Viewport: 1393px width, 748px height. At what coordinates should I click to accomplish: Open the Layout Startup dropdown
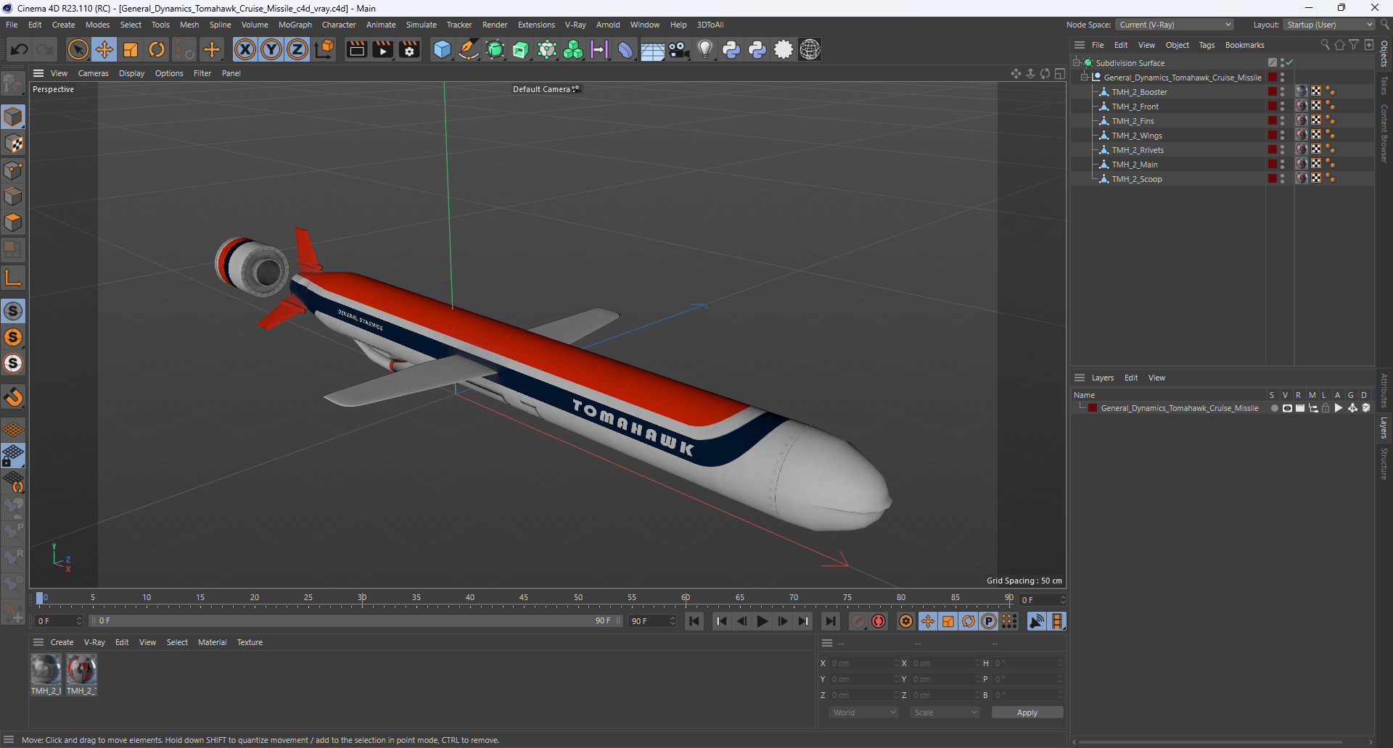[1329, 25]
